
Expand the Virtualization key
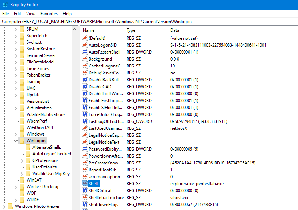pos(16,108)
